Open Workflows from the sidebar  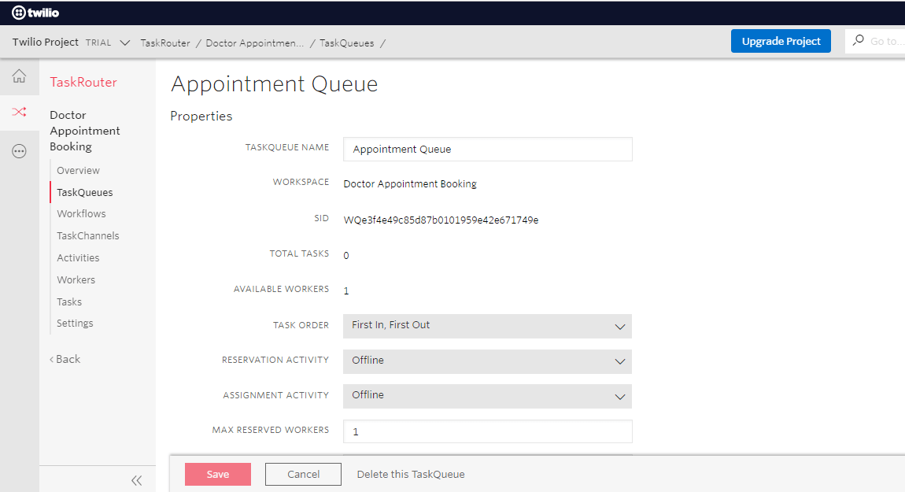click(x=81, y=213)
